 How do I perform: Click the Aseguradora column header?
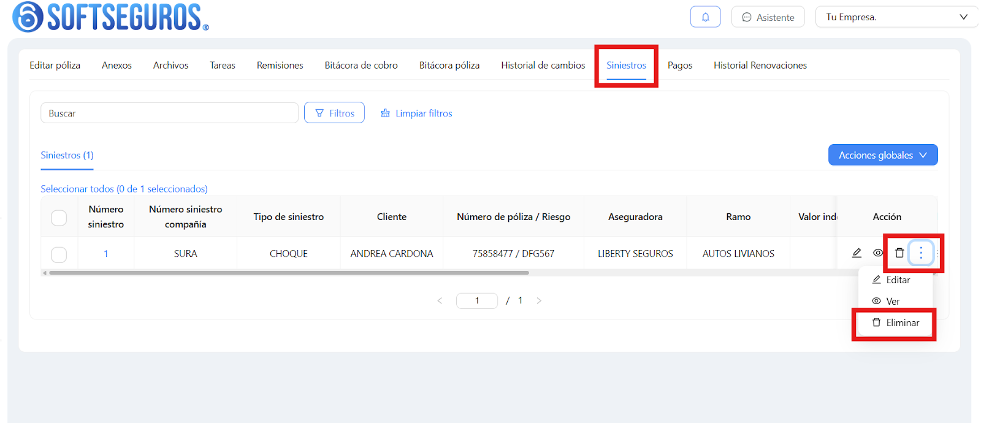635,216
